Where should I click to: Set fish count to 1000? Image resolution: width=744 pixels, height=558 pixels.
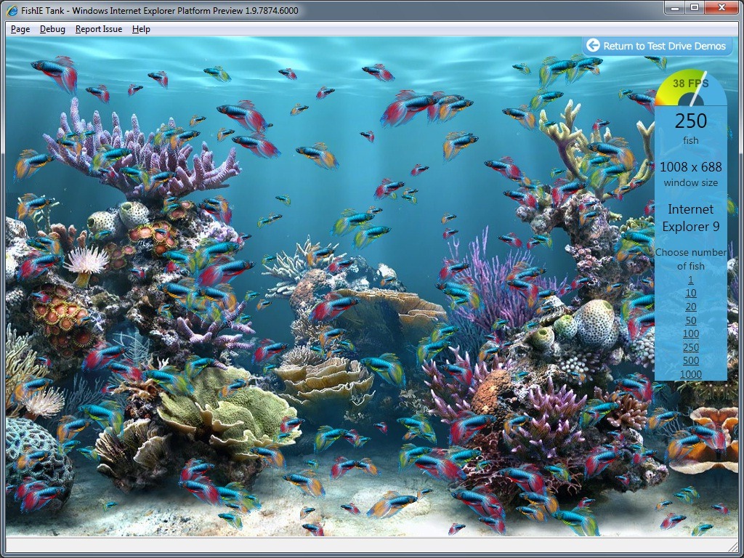point(690,374)
